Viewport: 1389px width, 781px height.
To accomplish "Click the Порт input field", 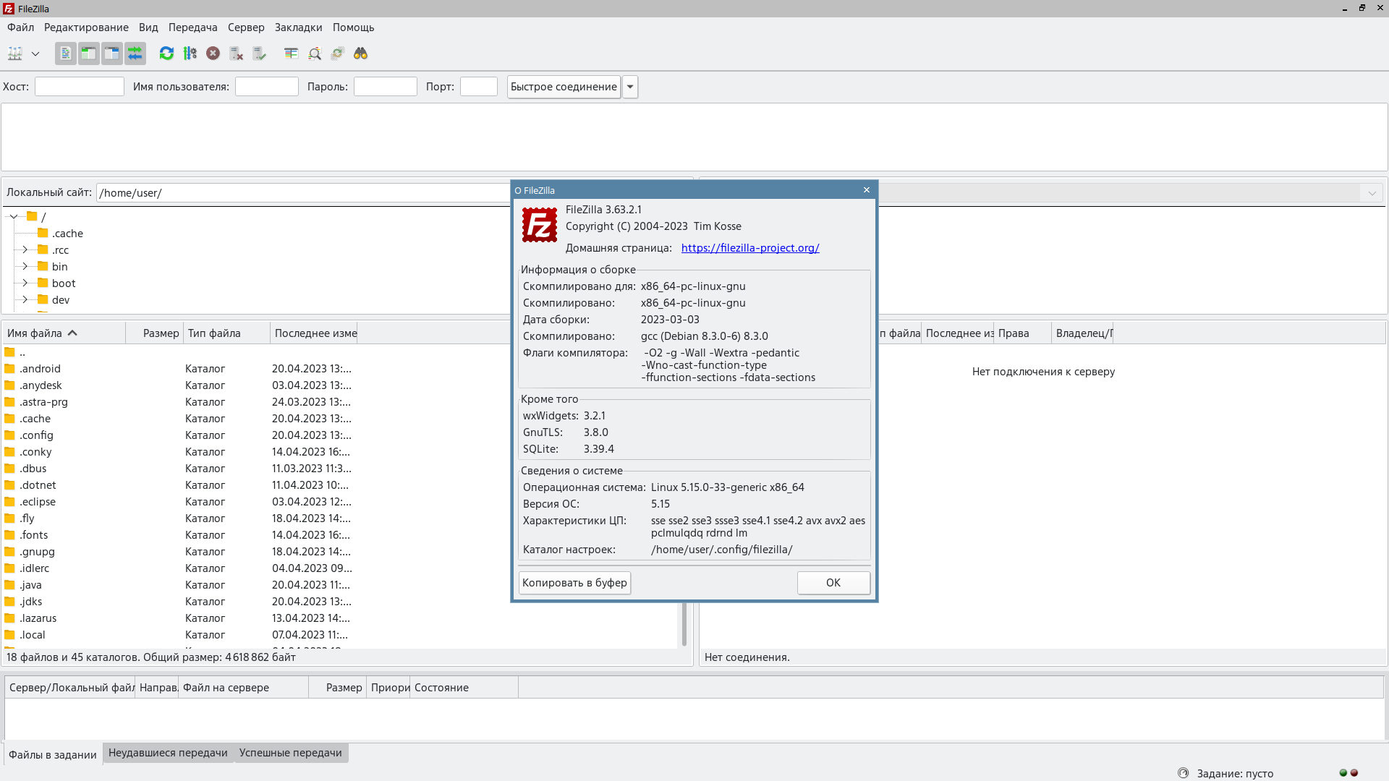I will [x=479, y=87].
